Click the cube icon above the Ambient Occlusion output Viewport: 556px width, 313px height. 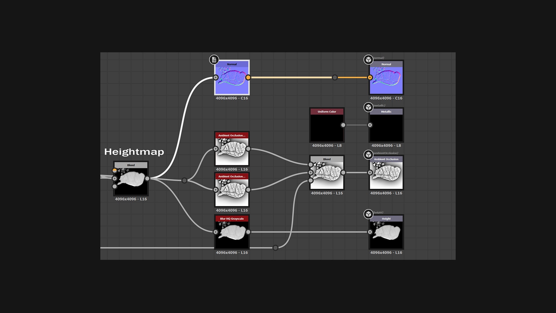[368, 155]
